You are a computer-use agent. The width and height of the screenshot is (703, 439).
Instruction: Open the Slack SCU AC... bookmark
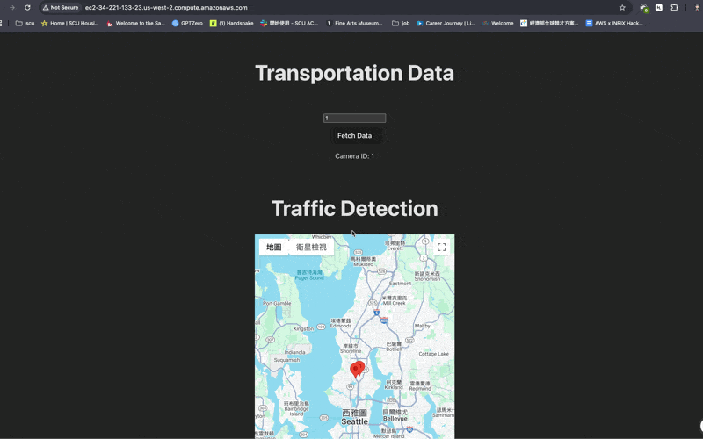coord(289,24)
